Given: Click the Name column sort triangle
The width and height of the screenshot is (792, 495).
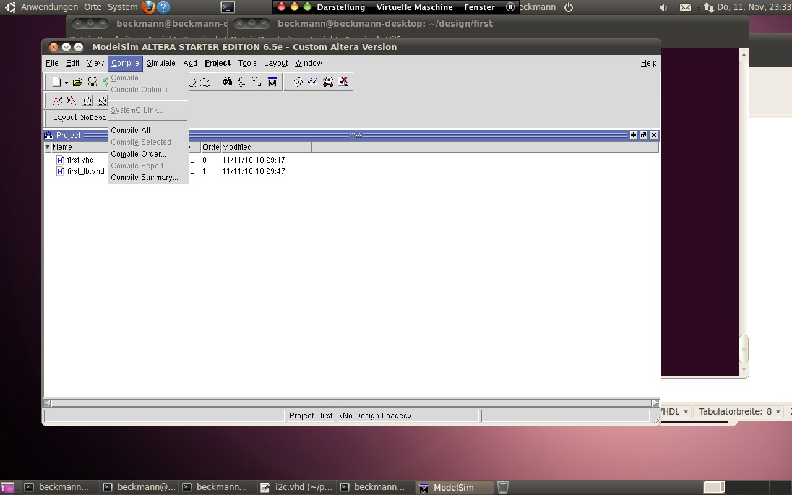Looking at the screenshot, I should click(x=47, y=147).
